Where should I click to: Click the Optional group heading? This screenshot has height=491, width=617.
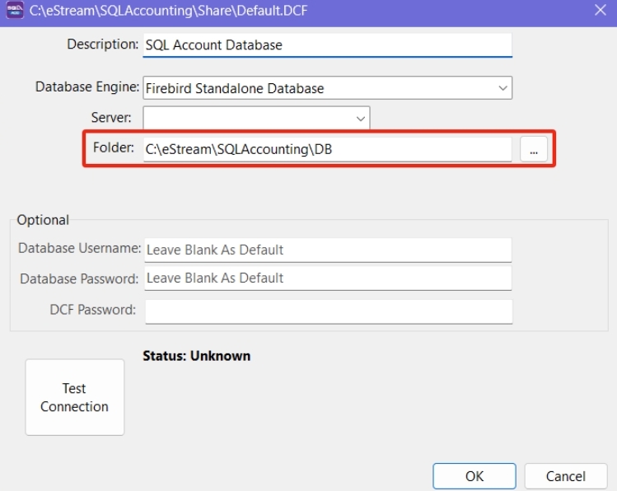click(43, 220)
